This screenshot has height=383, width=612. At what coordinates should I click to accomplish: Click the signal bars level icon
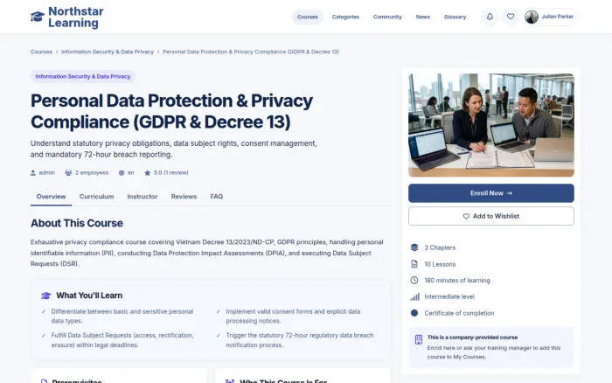tap(414, 296)
